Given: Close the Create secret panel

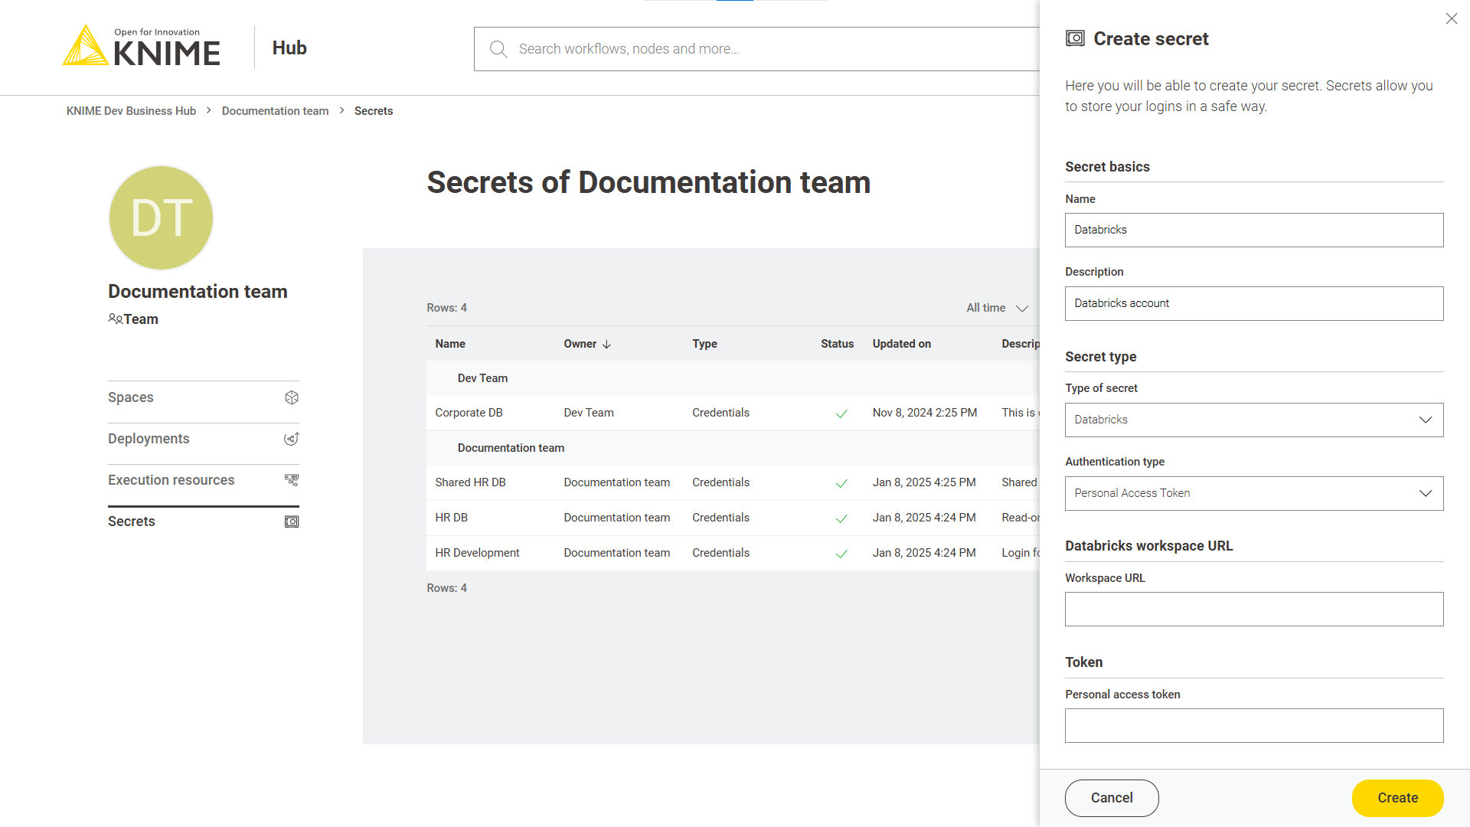Looking at the screenshot, I should pos(1452,18).
